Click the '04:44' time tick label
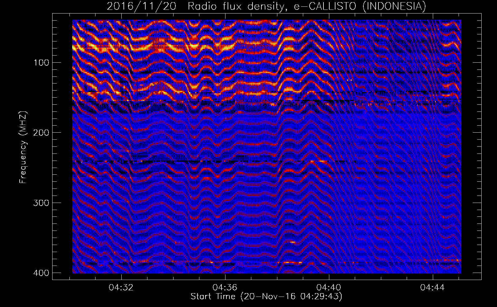This screenshot has height=307, width=497. [x=433, y=288]
